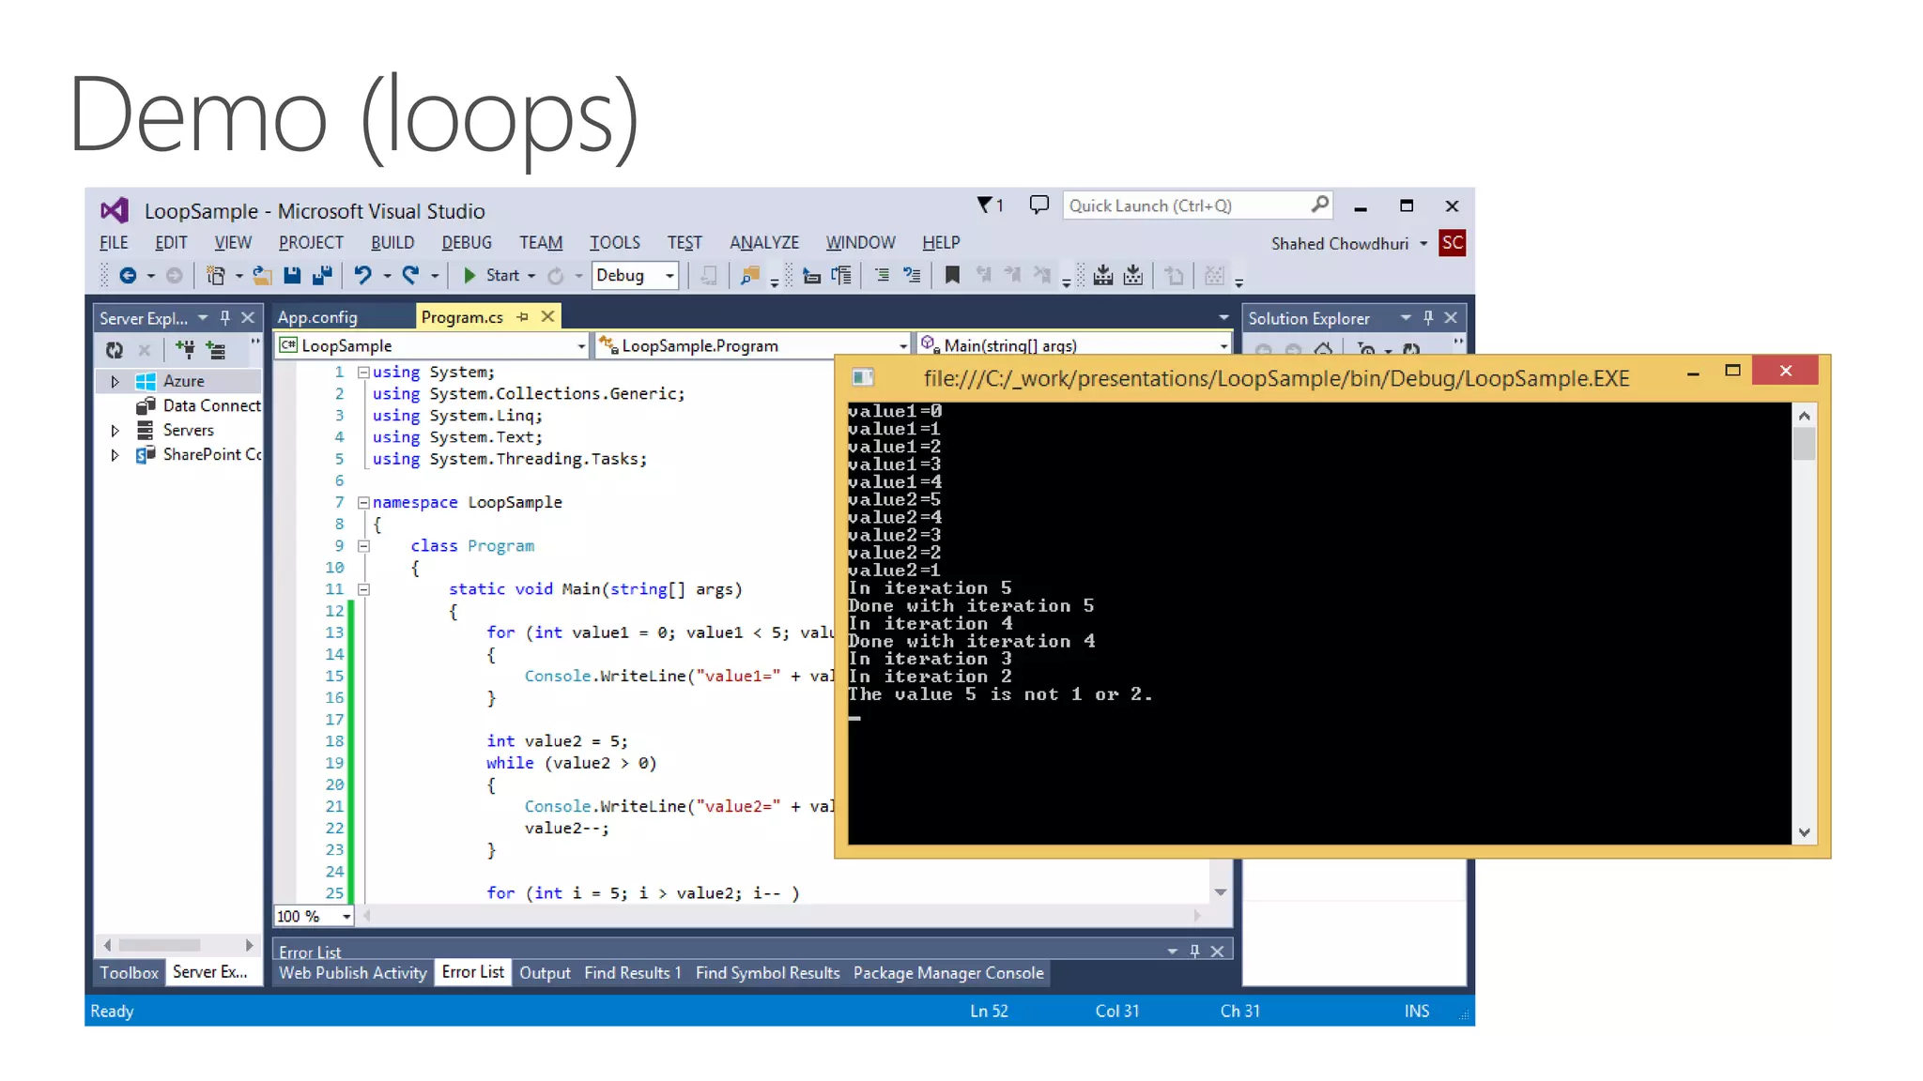Collapse the namespace LoopSample code block
This screenshot has width=1923, height=1081.
point(363,503)
